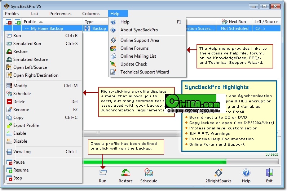
Task: Click the Export Profile icon
Action: [x=9, y=125]
